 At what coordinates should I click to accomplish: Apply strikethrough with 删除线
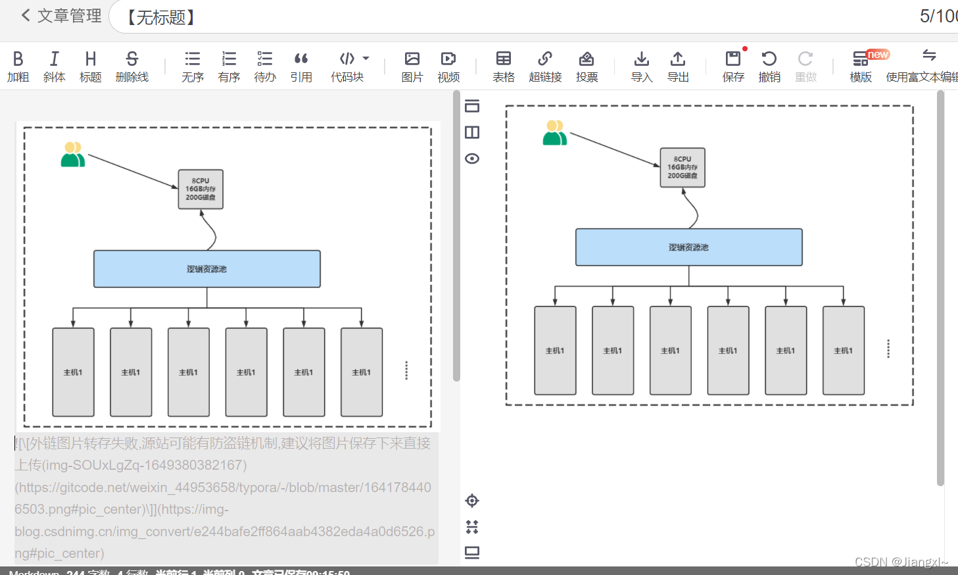[x=132, y=67]
